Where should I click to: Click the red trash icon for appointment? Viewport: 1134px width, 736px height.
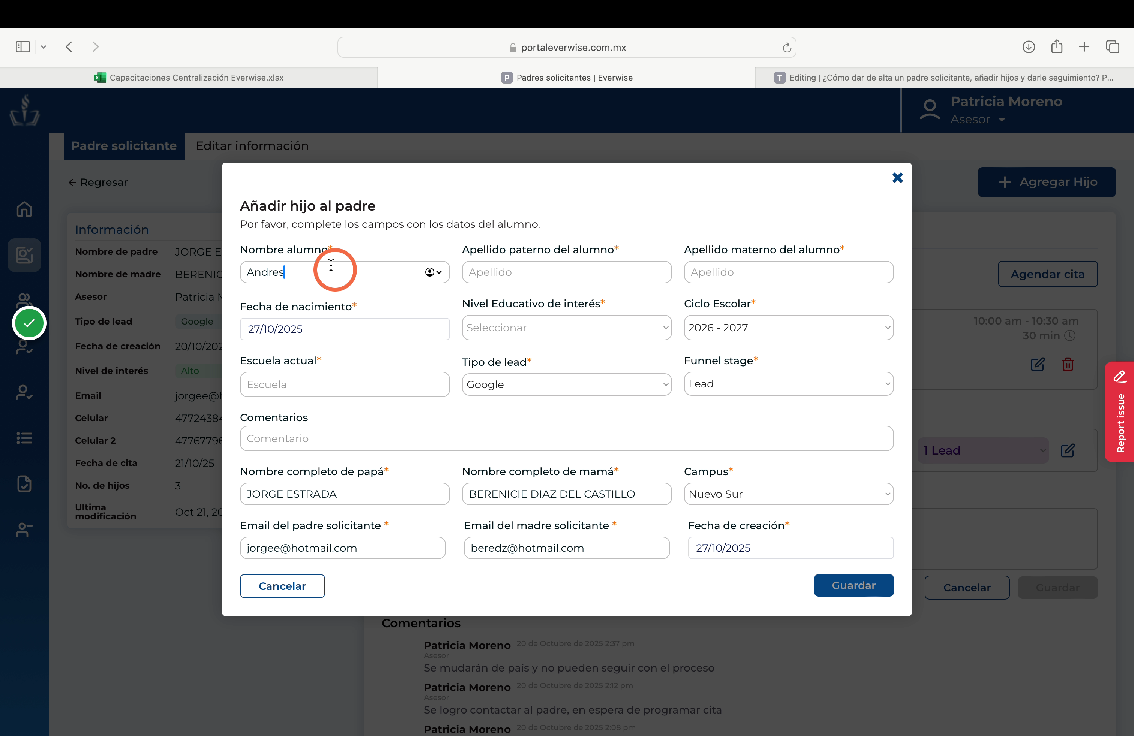[1068, 364]
